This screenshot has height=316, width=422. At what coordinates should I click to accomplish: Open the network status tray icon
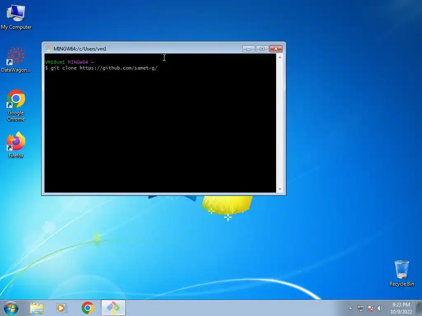[x=360, y=308]
